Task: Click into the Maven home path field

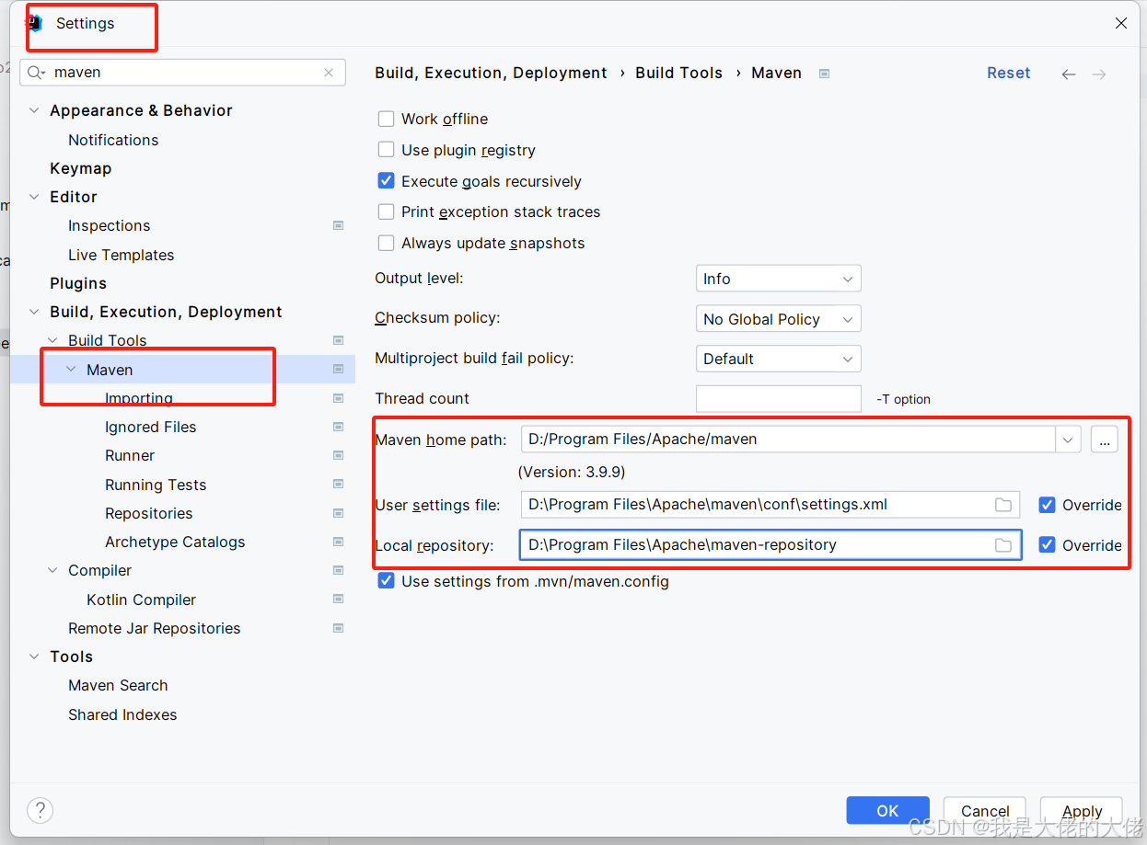Action: click(788, 440)
